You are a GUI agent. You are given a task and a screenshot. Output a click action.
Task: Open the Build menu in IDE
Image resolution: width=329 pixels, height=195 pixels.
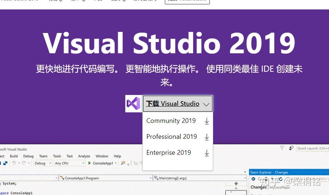pyautogui.click(x=14, y=156)
